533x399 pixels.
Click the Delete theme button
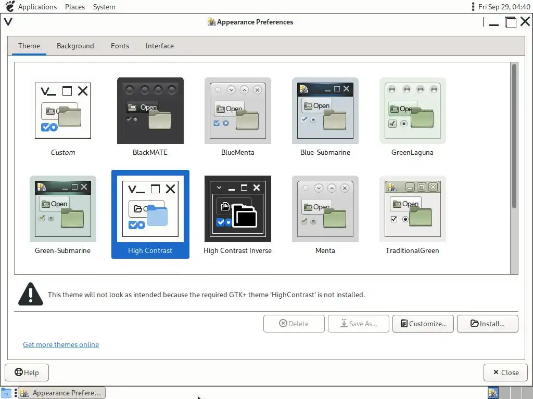click(x=294, y=324)
